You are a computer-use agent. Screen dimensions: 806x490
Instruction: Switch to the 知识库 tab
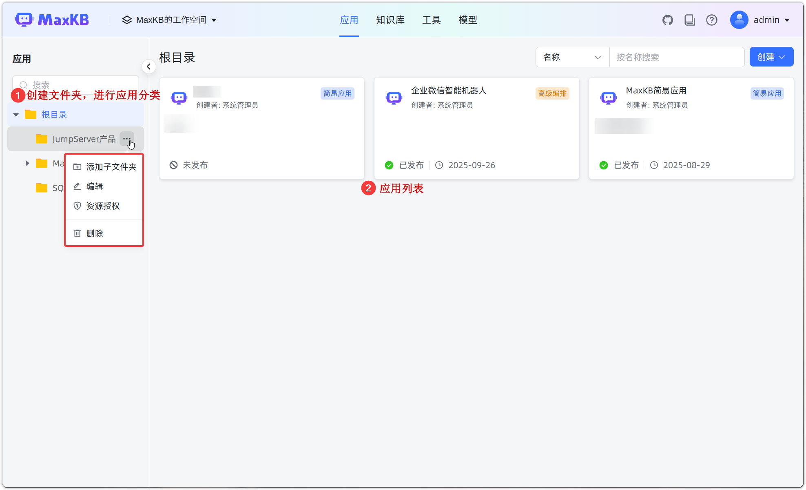(x=390, y=20)
